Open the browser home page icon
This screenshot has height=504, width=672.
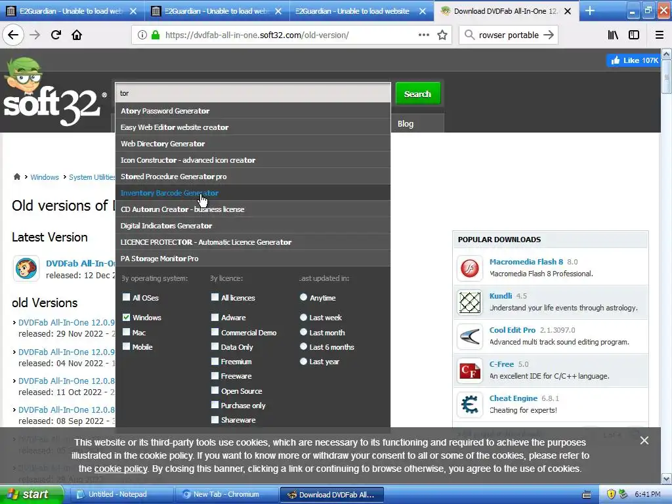pyautogui.click(x=77, y=35)
